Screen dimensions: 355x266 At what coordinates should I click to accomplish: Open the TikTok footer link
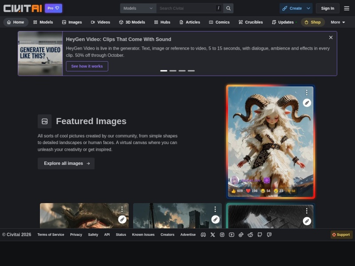[241, 235]
